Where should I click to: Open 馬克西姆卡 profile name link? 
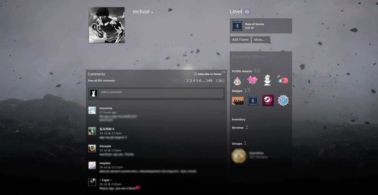click(107, 129)
